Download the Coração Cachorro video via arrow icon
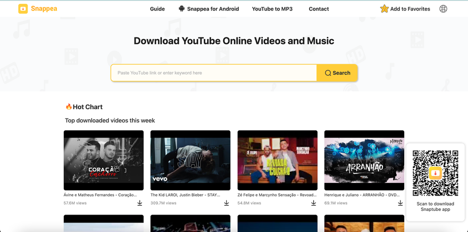 140,203
